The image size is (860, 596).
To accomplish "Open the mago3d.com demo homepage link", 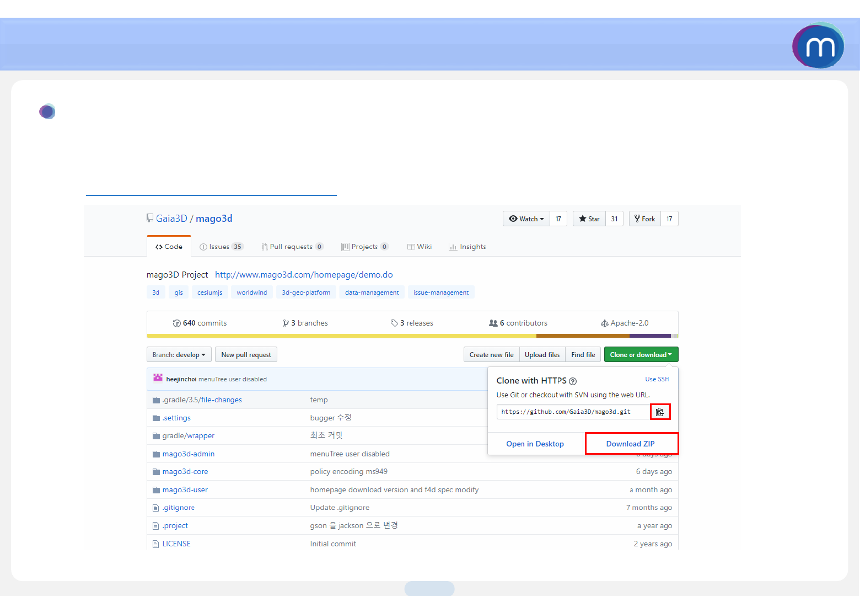I will (304, 275).
